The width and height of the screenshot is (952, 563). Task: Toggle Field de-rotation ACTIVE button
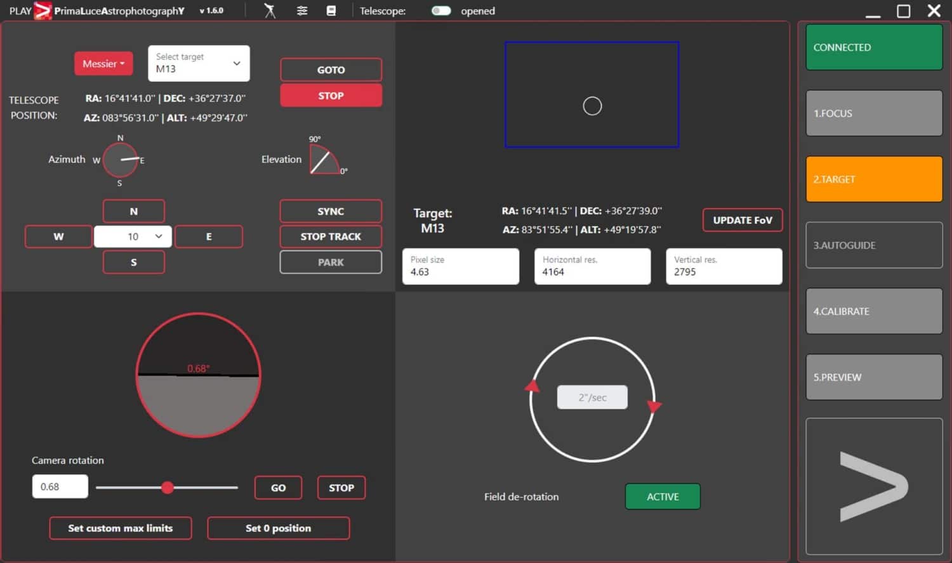tap(663, 496)
